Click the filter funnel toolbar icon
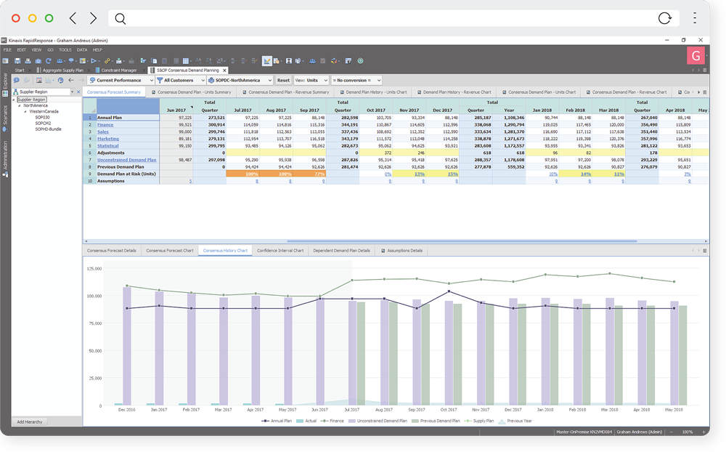 142,61
